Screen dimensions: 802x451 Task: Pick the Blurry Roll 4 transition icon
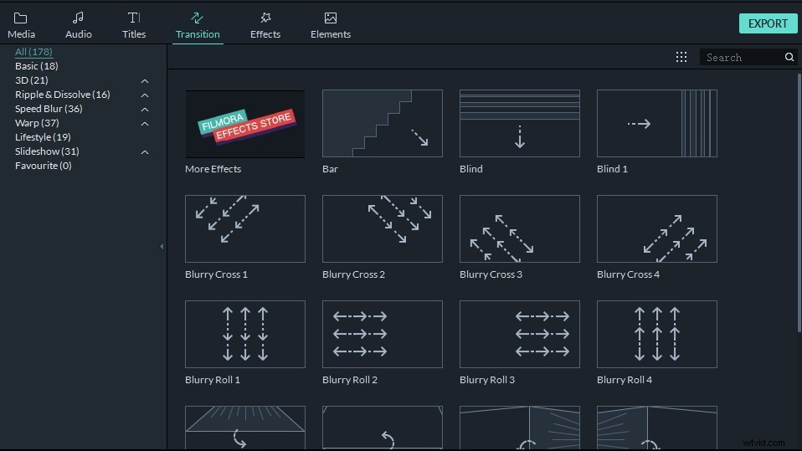click(656, 335)
